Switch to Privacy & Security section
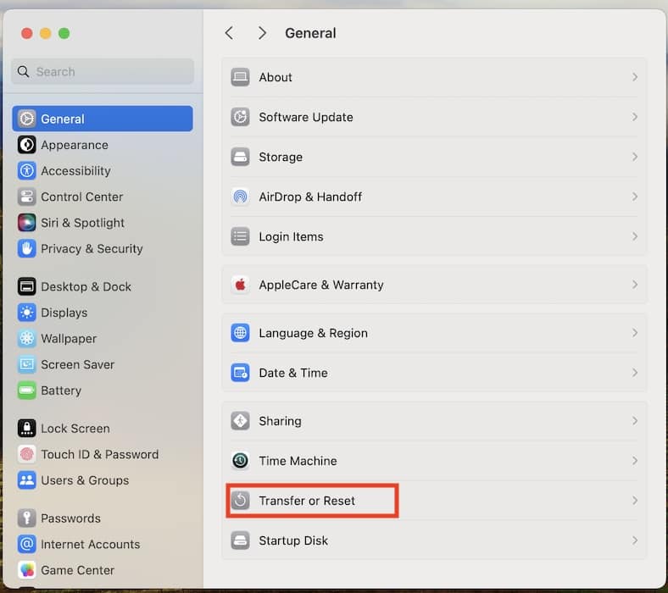The width and height of the screenshot is (668, 593). point(92,248)
